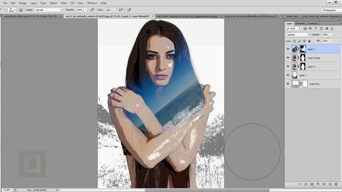Open Flow slider arrow in options bar
342x192 pixels.
pos(114,10)
